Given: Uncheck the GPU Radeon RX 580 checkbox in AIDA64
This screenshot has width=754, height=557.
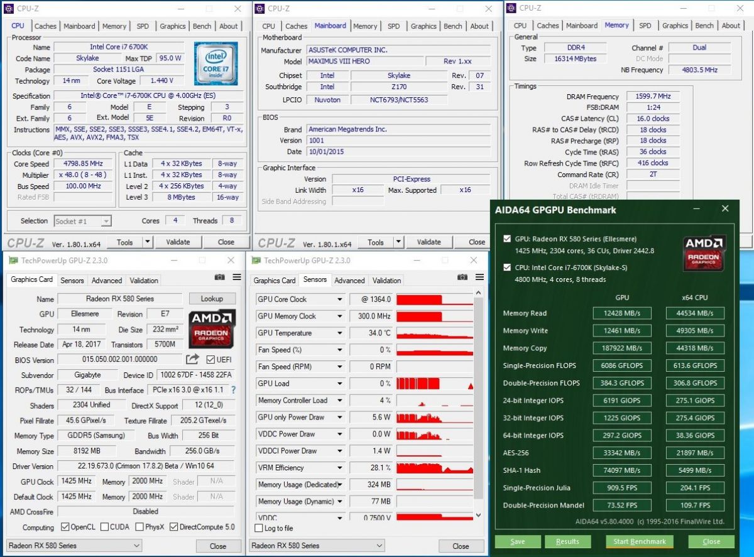Looking at the screenshot, I should 508,239.
